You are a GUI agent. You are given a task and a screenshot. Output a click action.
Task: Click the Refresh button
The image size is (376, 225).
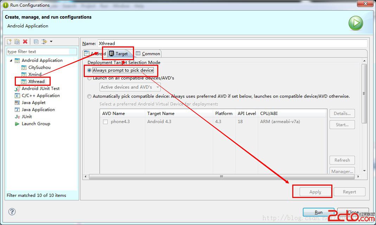pos(342,160)
